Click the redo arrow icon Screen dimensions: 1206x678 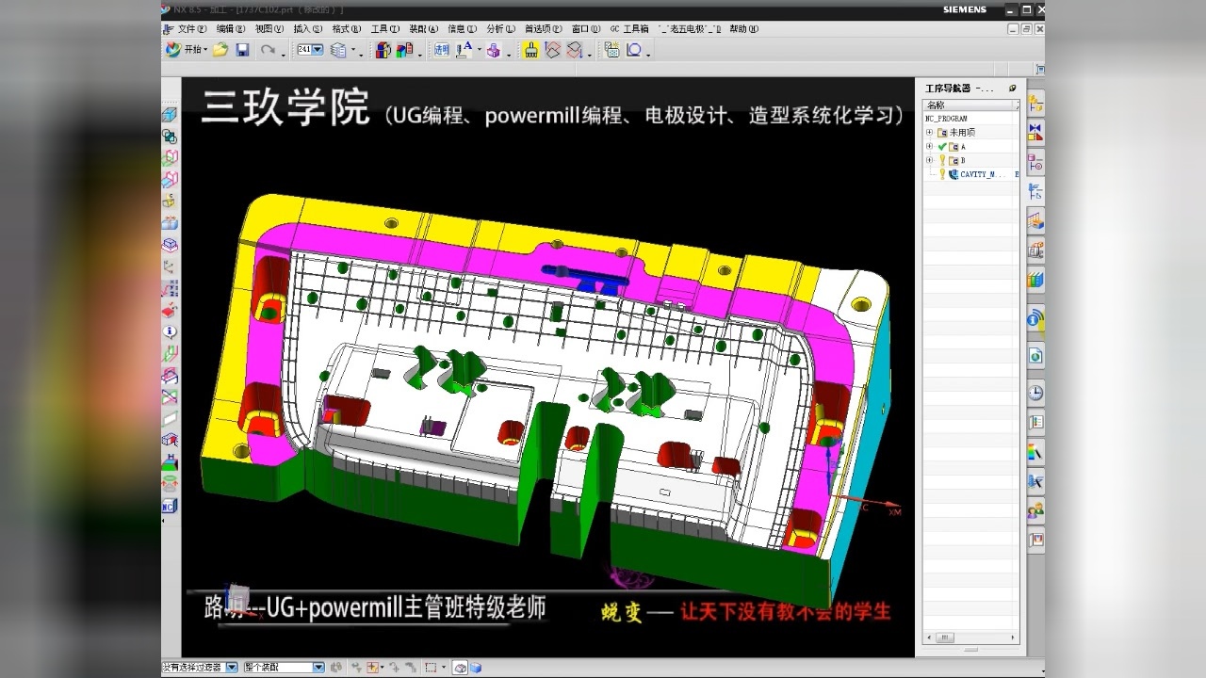point(269,50)
